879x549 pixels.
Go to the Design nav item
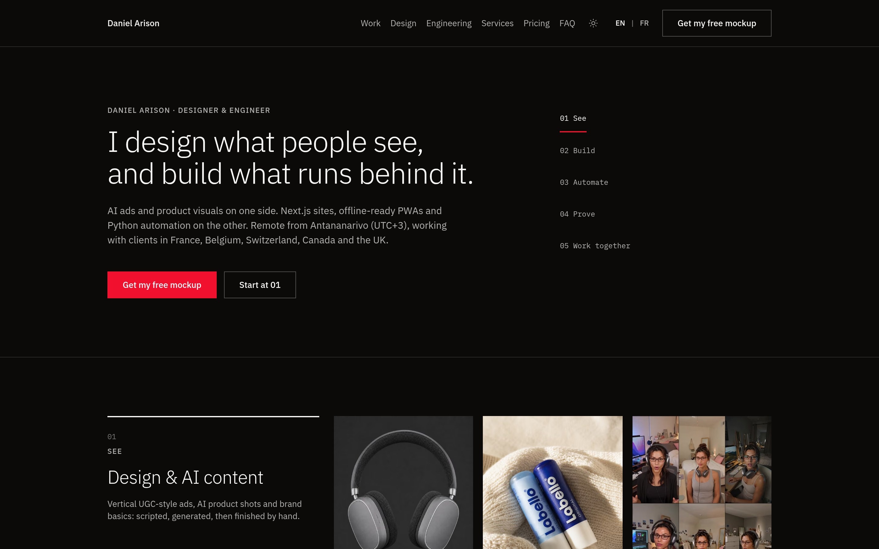403,23
